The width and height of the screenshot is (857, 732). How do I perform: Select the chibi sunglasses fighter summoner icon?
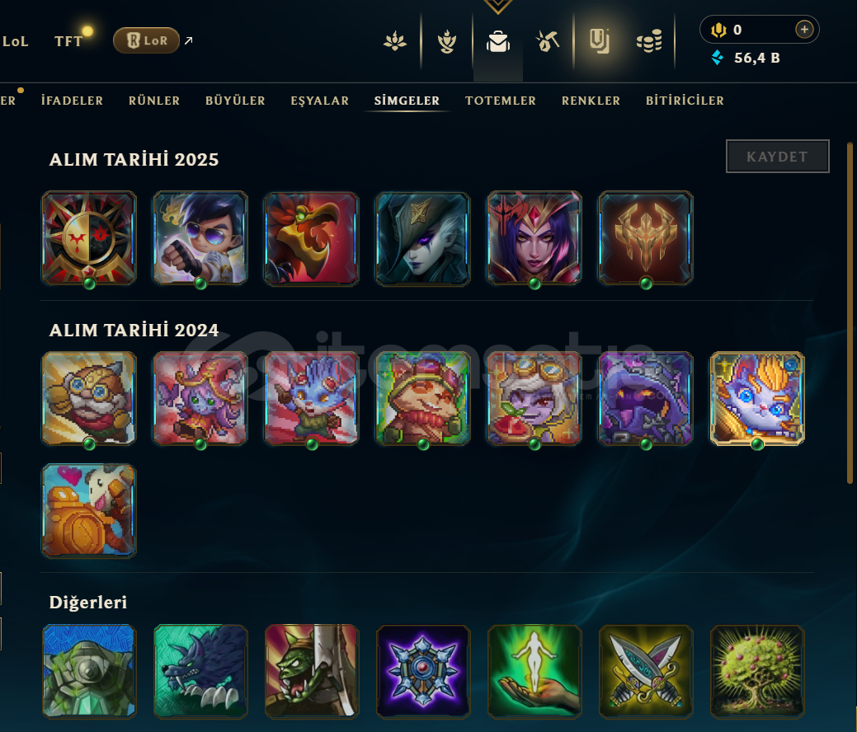click(x=200, y=237)
